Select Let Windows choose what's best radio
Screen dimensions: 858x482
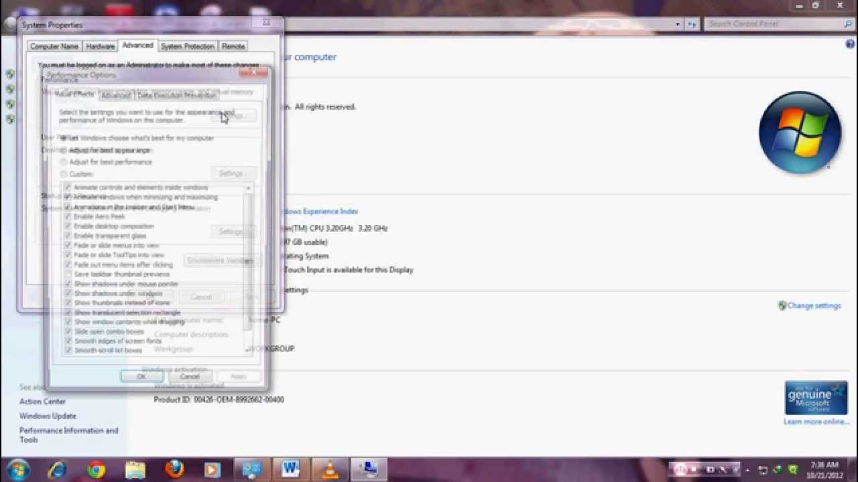tap(64, 138)
